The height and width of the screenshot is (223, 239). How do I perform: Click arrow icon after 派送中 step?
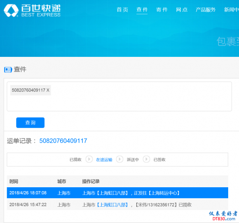(146, 159)
